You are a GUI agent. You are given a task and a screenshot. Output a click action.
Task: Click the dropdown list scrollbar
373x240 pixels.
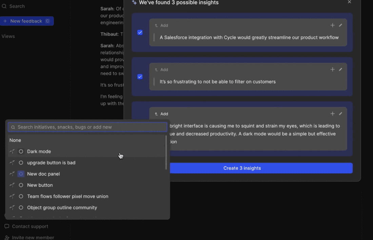166,153
